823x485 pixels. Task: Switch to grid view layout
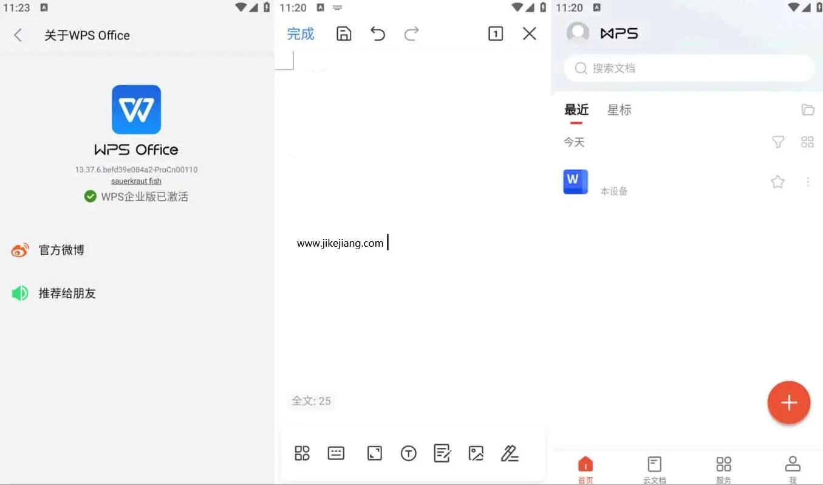click(807, 142)
